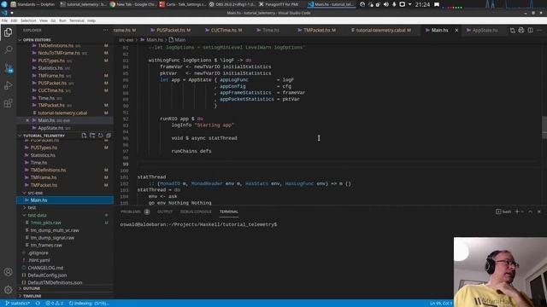Open editor more actions ellipsis
Screen dimensions: 547x307
[x=539, y=31]
